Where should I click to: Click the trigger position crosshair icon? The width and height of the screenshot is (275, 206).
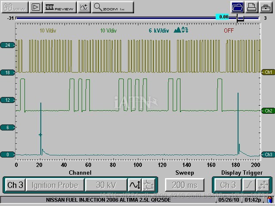click(263, 185)
